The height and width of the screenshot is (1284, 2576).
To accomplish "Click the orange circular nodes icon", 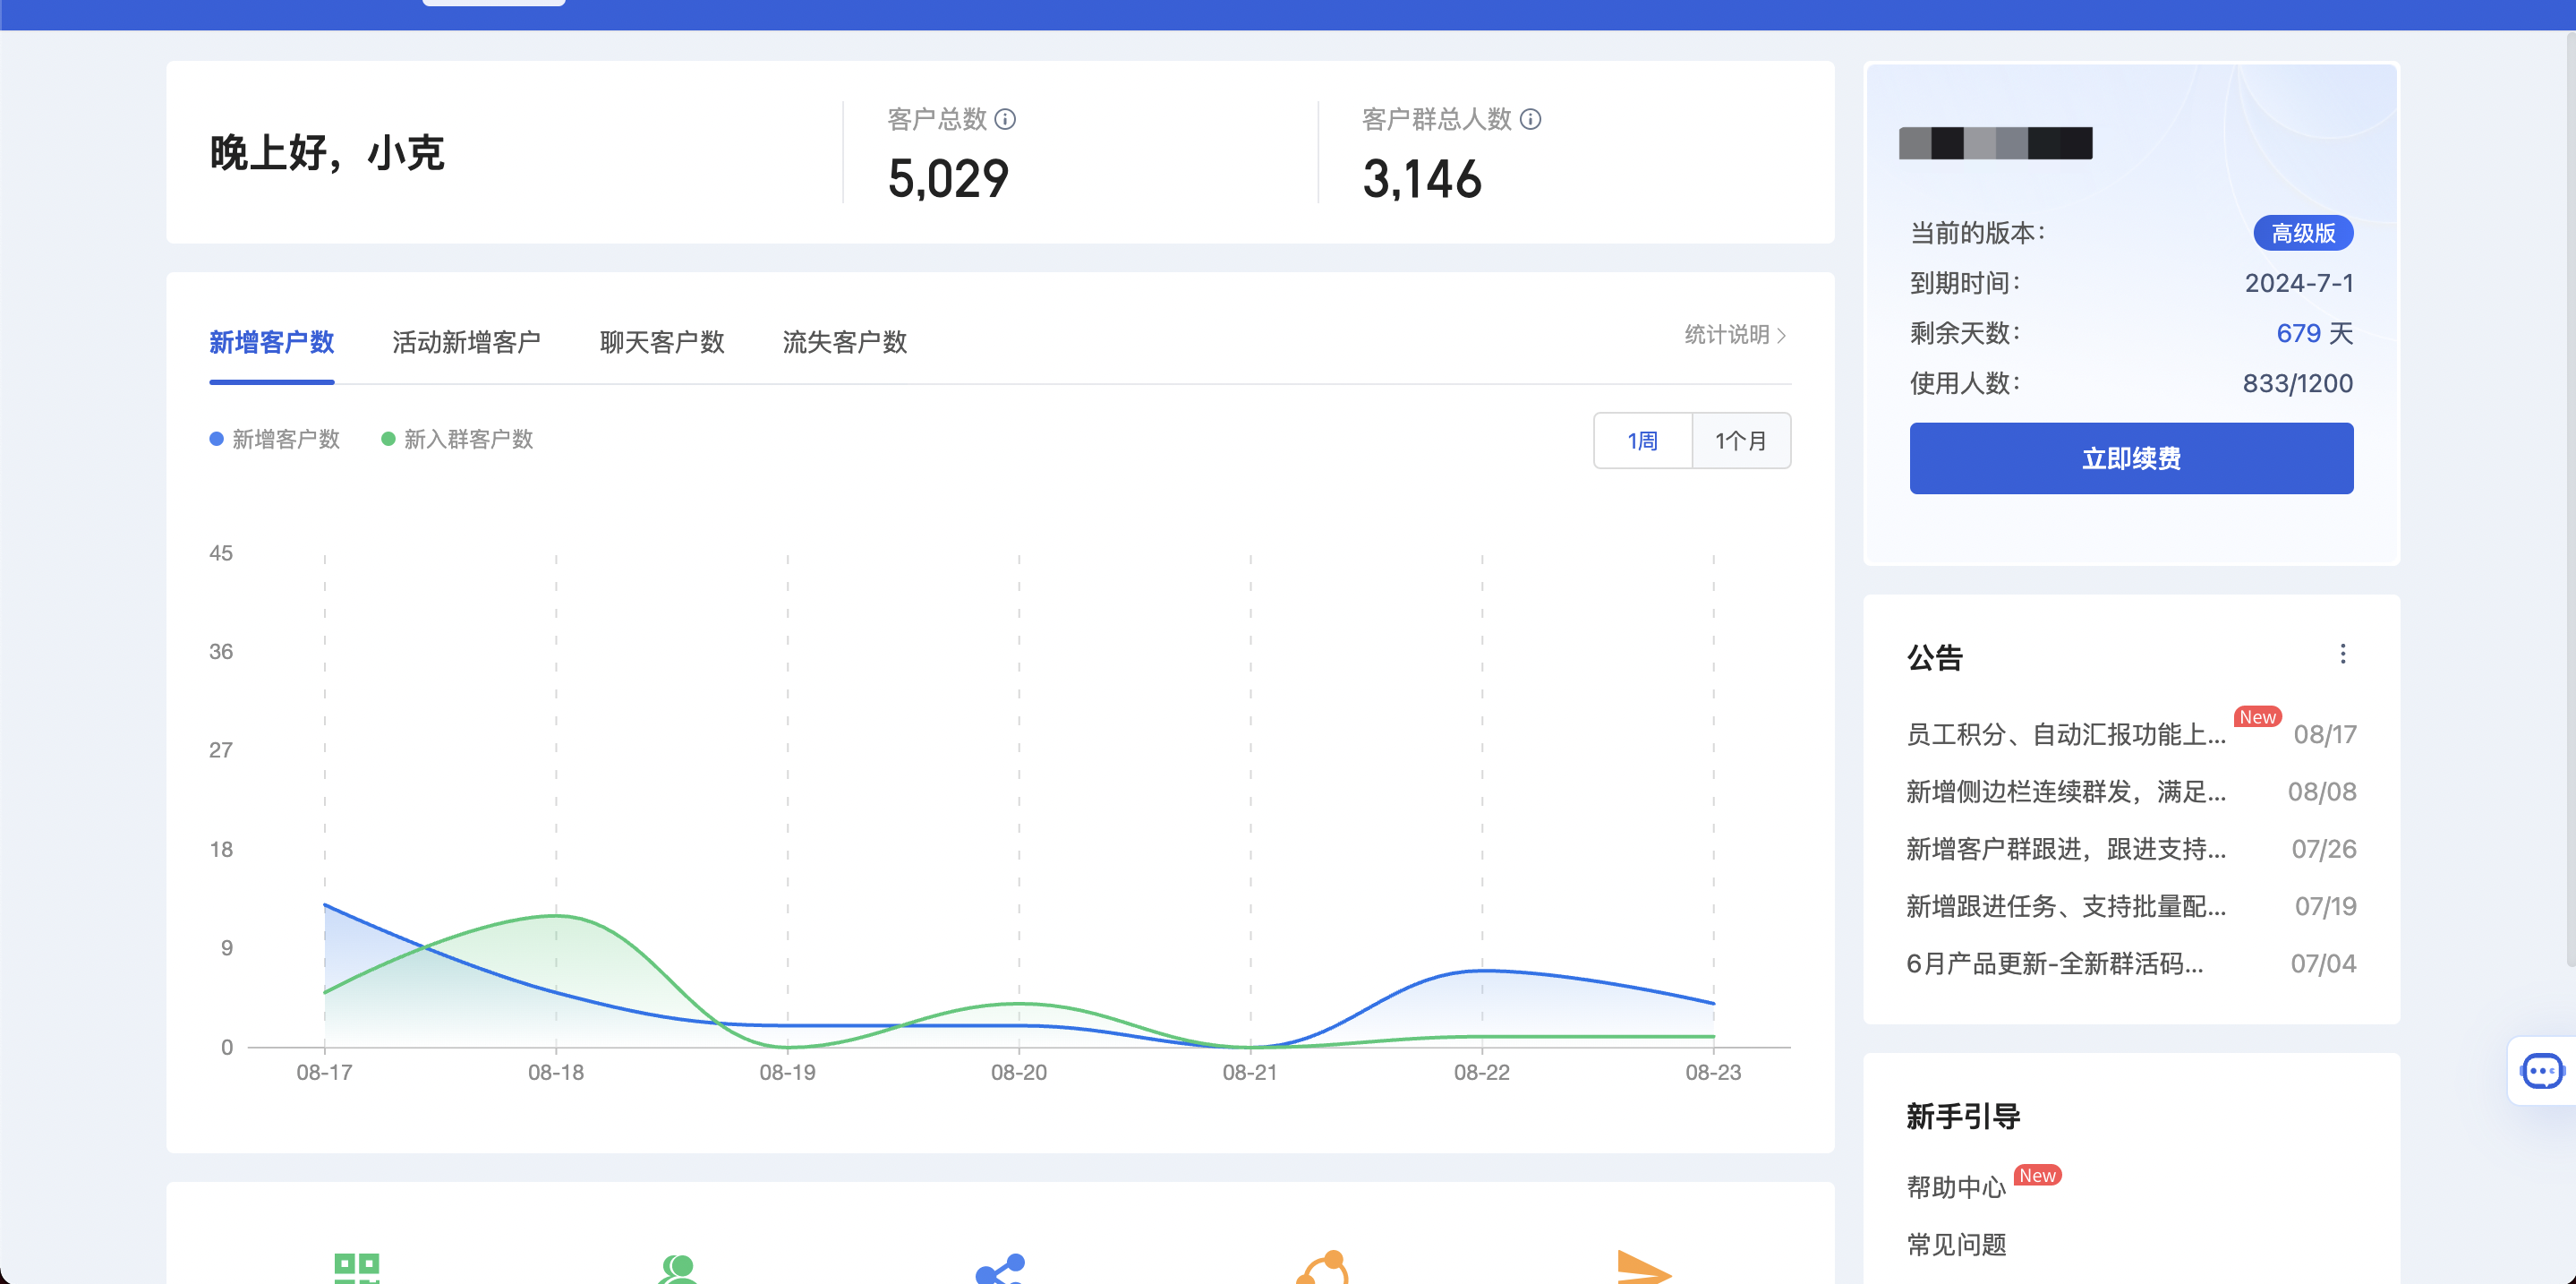I will 1322,1267.
